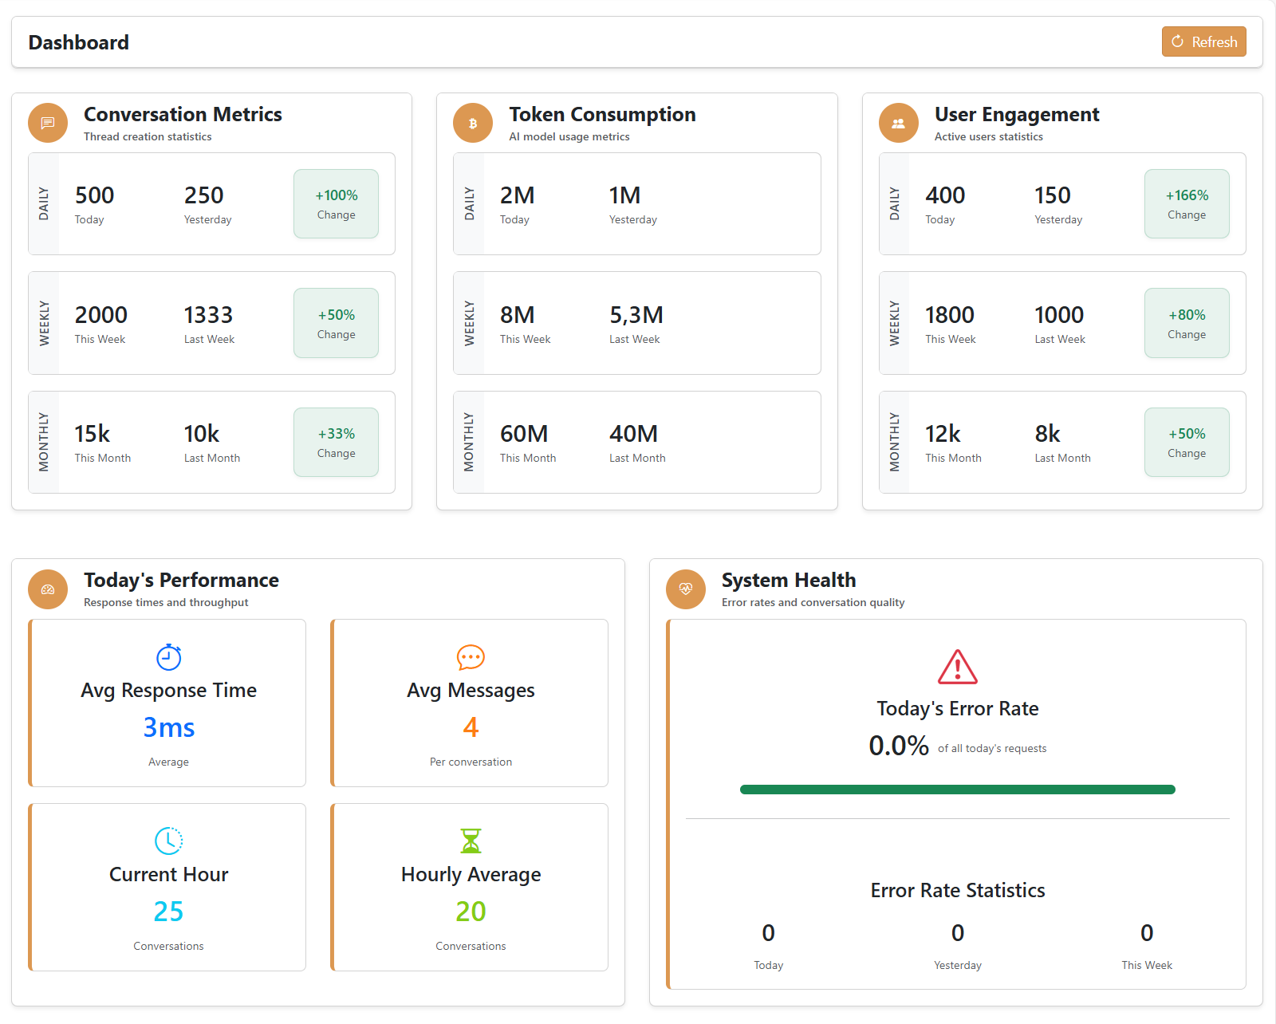Click the User Engagement users icon
This screenshot has height=1024, width=1276.
pos(898,123)
